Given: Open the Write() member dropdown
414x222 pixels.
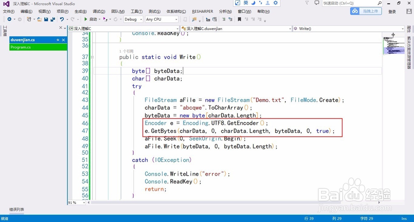Looking at the screenshot, I should tap(349, 29).
